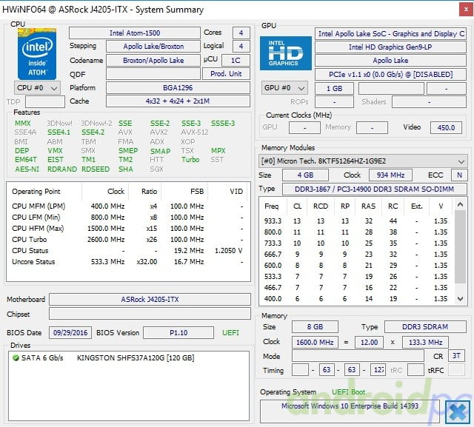This screenshot has height=427, width=474.
Task: Select the 666.7 frequency timing row
Action: click(x=356, y=255)
